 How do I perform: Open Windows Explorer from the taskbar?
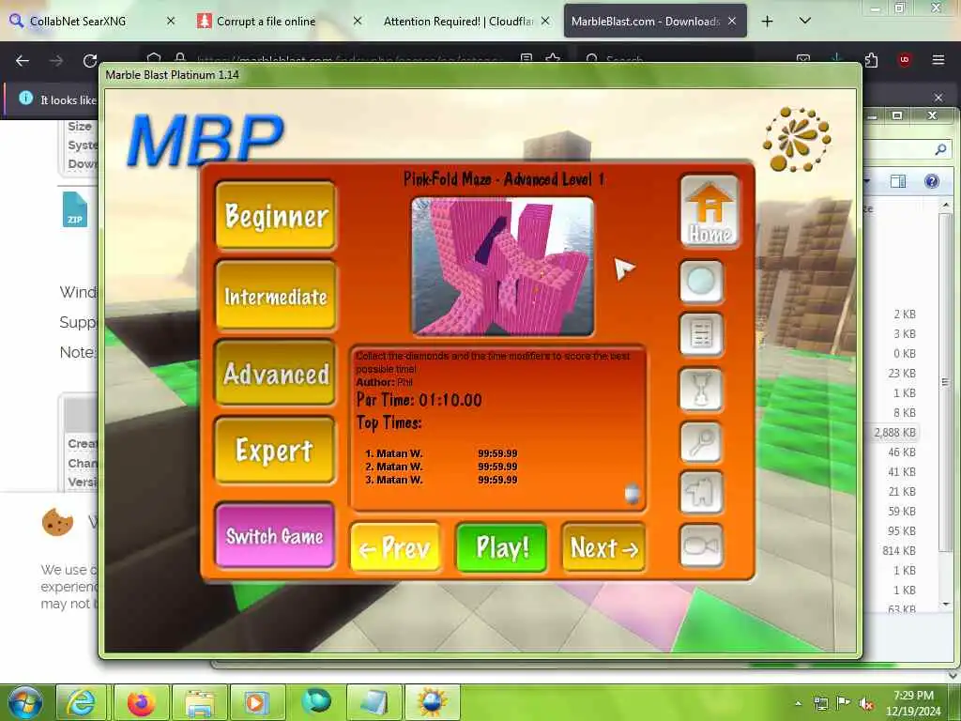199,702
